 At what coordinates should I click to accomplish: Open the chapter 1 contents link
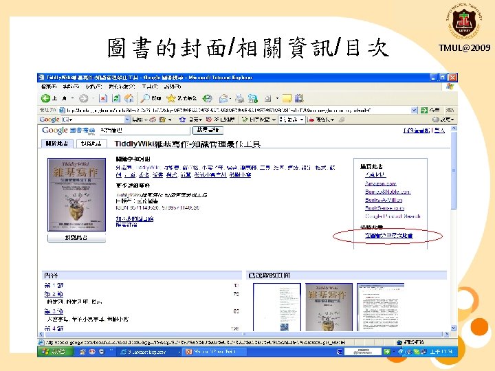(x=54, y=286)
